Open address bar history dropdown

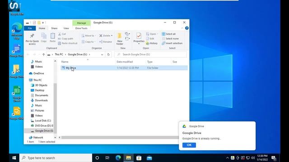click(x=102, y=54)
